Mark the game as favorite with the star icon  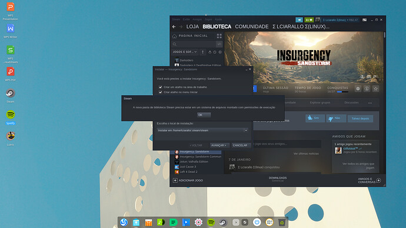376,89
